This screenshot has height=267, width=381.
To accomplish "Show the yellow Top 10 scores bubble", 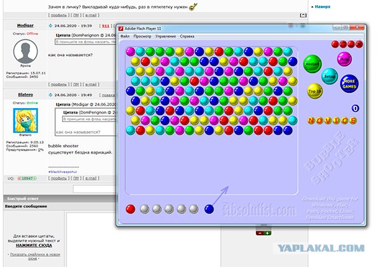I will tap(315, 91).
